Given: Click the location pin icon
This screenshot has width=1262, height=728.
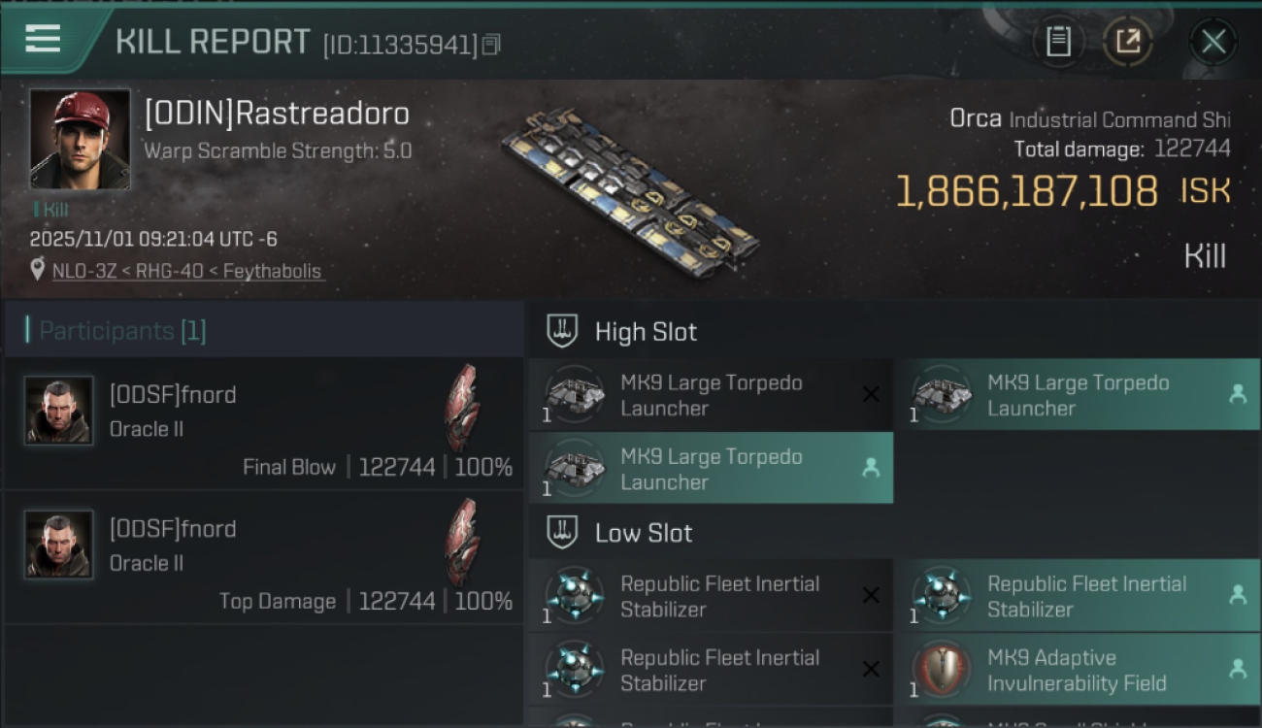Looking at the screenshot, I should 38,270.
